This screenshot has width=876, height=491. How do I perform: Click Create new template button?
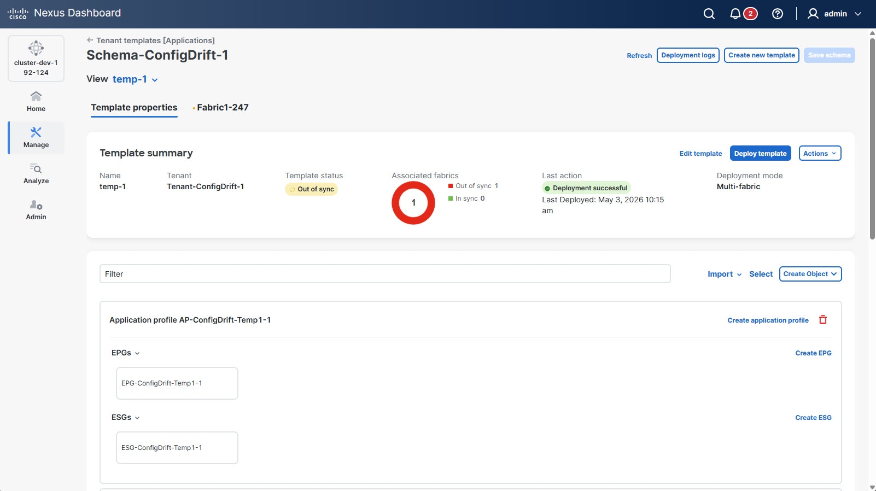762,55
